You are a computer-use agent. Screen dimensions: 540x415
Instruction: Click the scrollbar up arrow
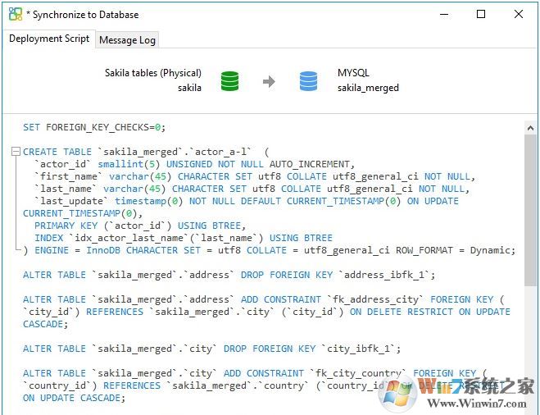pos(530,128)
